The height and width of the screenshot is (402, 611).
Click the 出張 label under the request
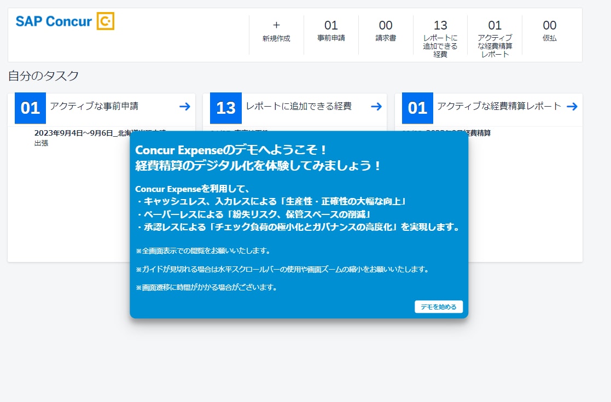coord(42,143)
